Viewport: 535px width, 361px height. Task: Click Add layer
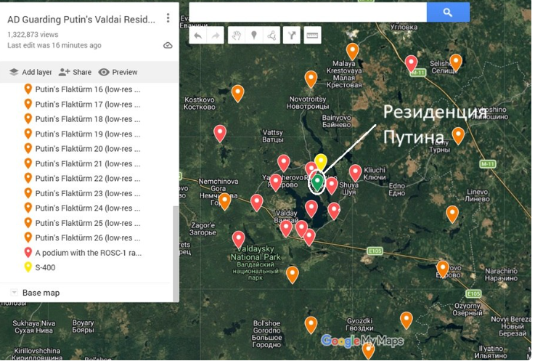pos(30,72)
